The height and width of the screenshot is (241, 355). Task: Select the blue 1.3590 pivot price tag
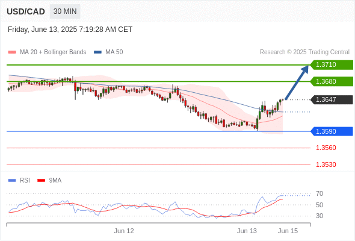point(332,131)
